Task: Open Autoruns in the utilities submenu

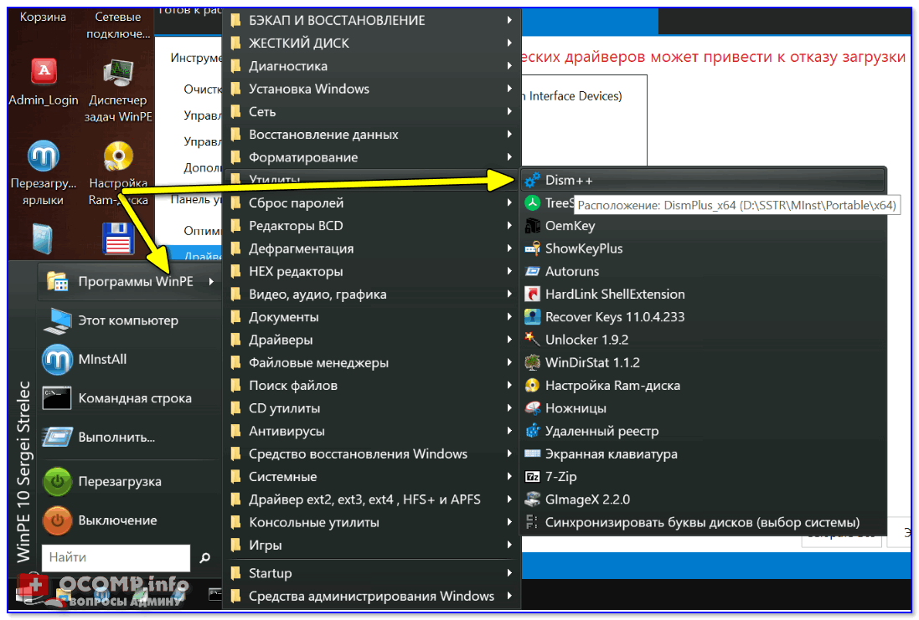Action: [573, 271]
